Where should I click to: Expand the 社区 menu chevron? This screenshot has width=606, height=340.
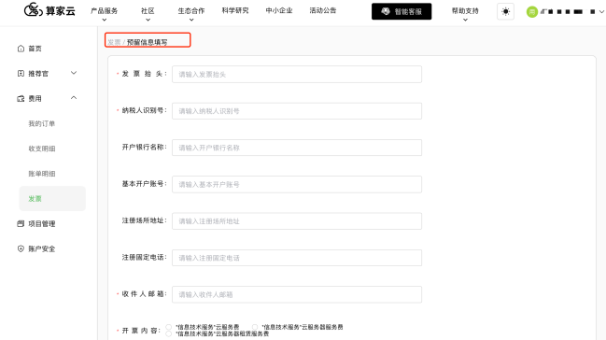(x=148, y=20)
